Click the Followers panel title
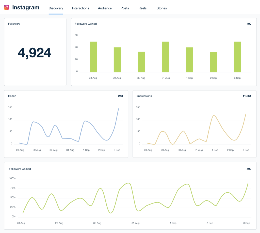The image size is (260, 233). click(x=14, y=24)
